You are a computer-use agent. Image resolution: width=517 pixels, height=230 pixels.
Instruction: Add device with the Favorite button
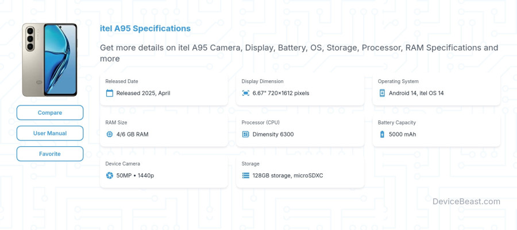50,154
